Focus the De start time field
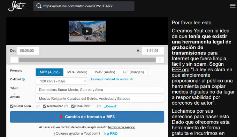The width and height of the screenshot is (237, 137). [28, 51]
